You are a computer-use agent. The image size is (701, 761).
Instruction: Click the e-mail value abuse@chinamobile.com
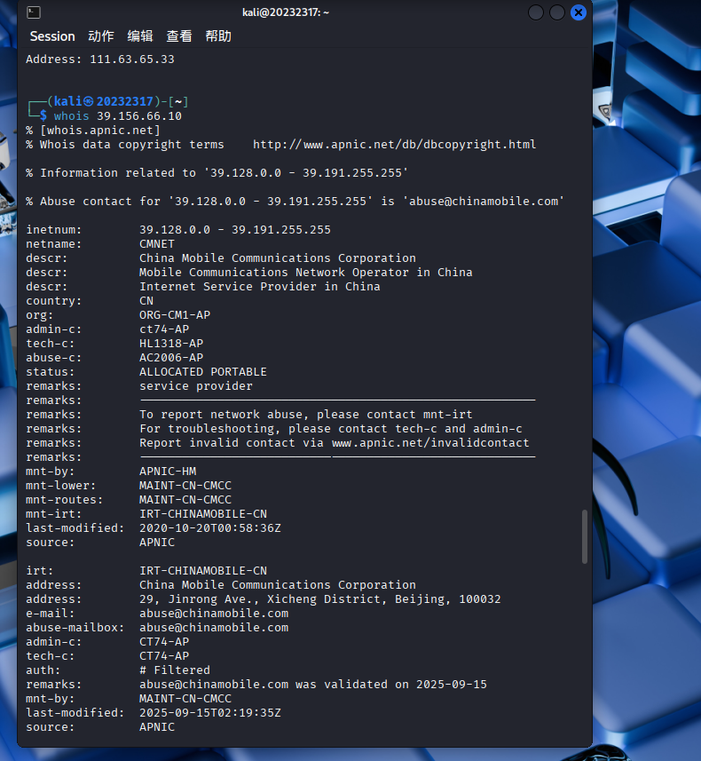(x=214, y=614)
